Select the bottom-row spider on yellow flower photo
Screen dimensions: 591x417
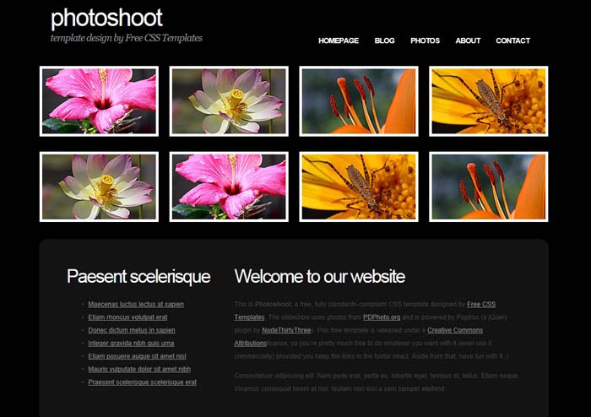[359, 187]
